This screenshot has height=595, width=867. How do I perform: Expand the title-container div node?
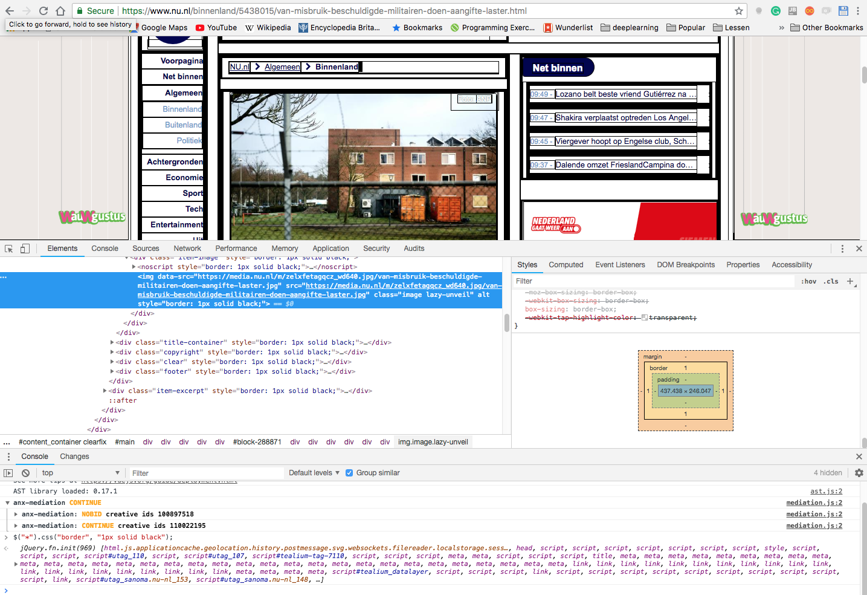pos(112,342)
